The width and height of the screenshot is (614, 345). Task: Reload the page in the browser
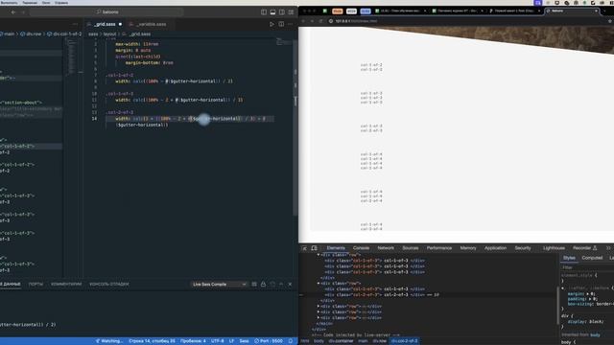321,21
